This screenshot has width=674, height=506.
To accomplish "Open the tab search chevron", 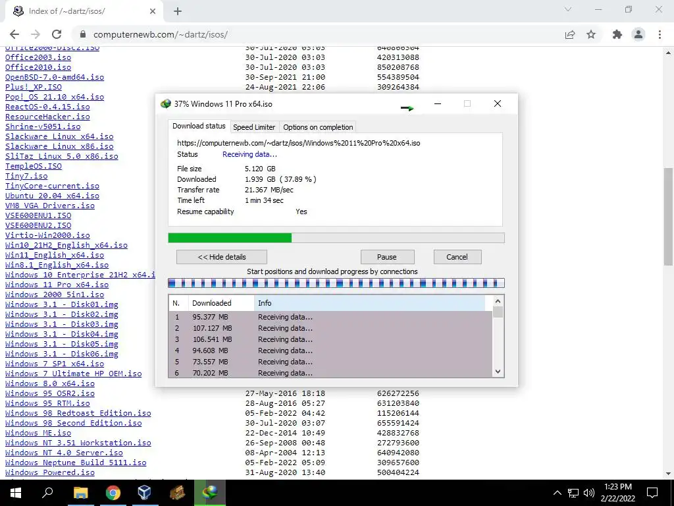I will point(568,9).
